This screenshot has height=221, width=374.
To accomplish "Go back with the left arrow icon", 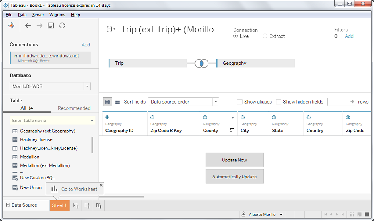I will point(28,26).
